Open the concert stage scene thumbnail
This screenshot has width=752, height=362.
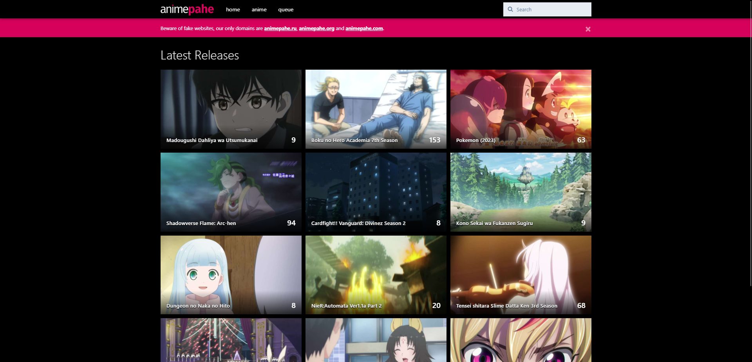(x=231, y=340)
